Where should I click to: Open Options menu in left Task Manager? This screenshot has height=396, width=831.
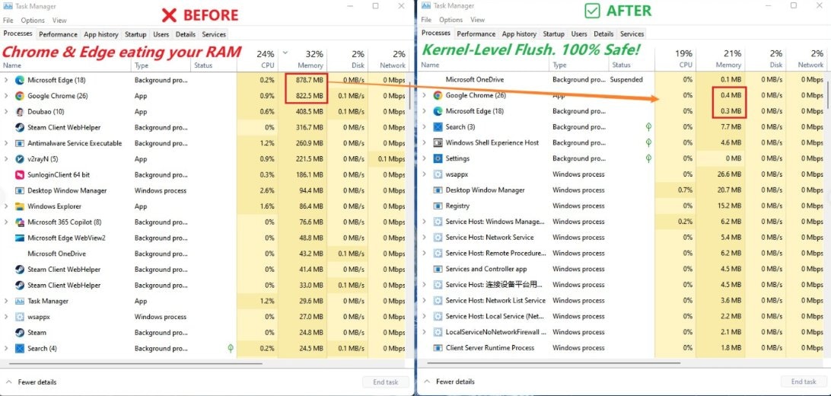[33, 20]
